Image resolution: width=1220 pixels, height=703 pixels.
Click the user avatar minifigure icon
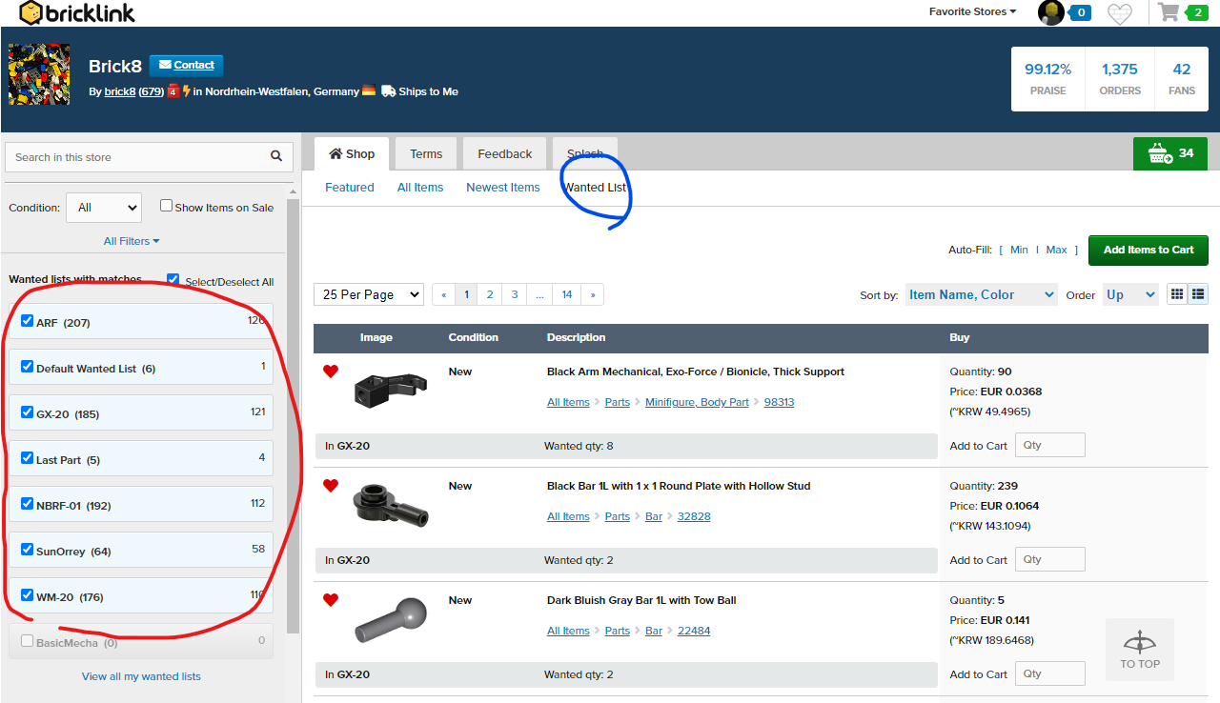pyautogui.click(x=1050, y=12)
